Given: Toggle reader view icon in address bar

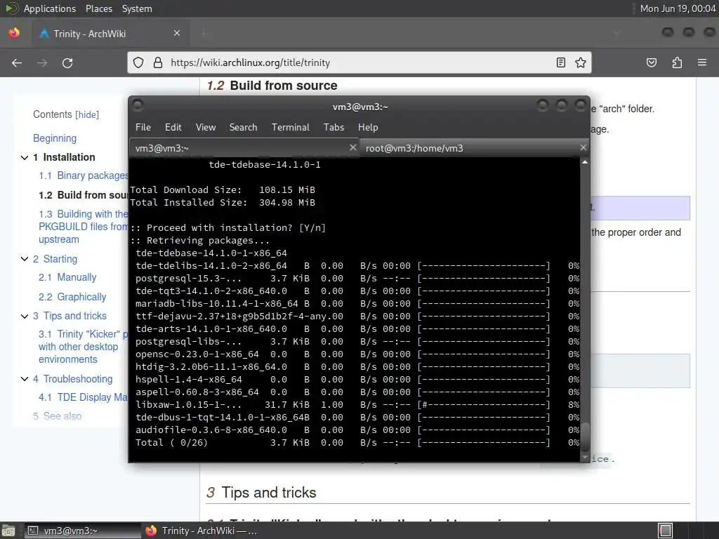Looking at the screenshot, I should coord(561,62).
